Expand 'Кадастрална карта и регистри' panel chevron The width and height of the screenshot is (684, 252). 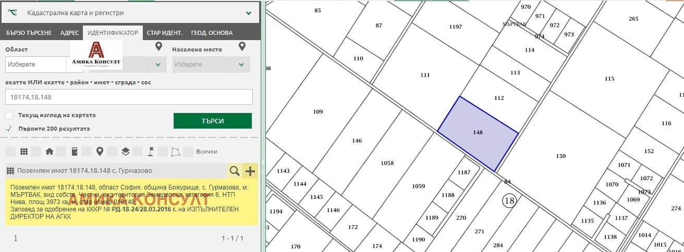(248, 12)
